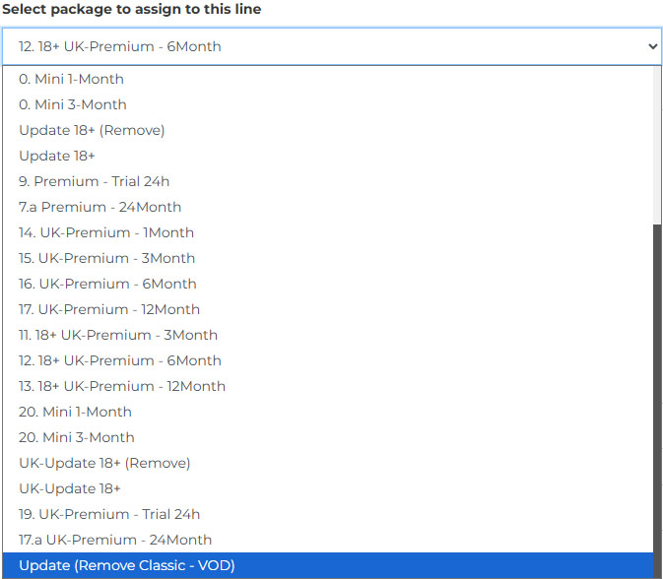Click the dropdown list scrollbar thumb
The image size is (663, 579).
(657, 394)
